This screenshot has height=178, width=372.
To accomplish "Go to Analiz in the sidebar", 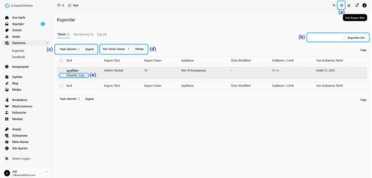I will [16, 36].
